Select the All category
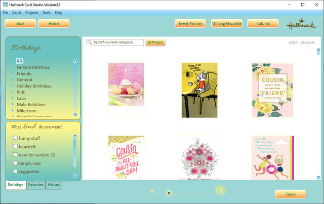The width and height of the screenshot is (324, 204). pos(19,61)
